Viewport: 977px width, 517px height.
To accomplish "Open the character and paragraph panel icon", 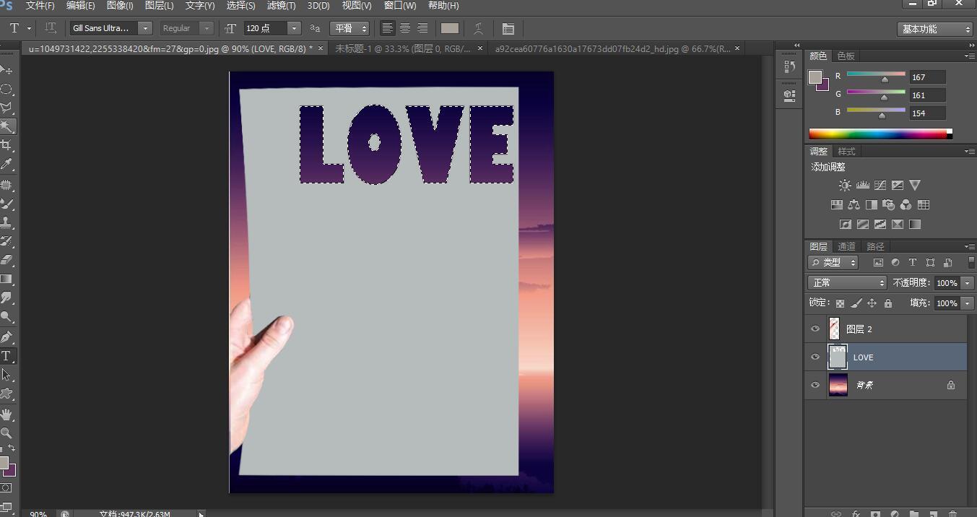I will click(x=508, y=29).
